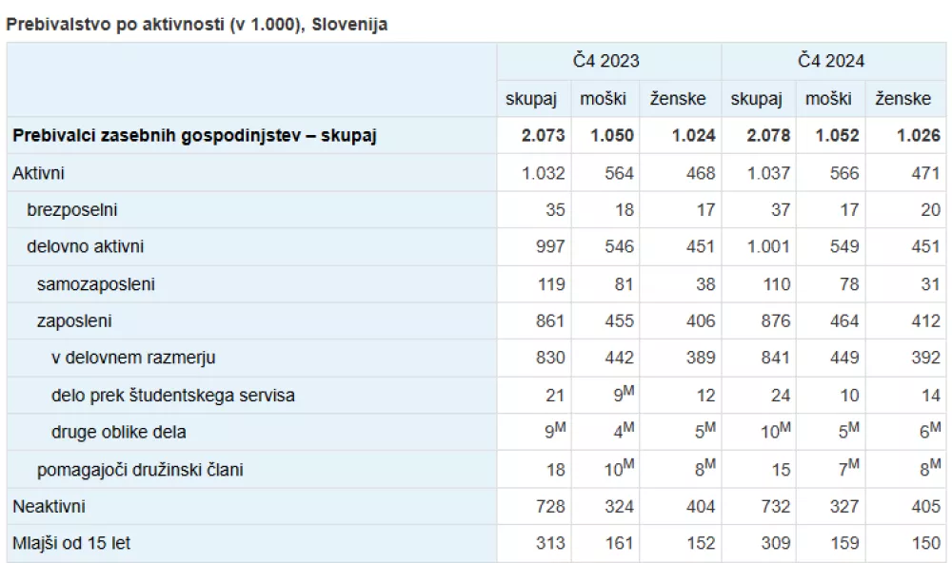Image resolution: width=952 pixels, height=563 pixels.
Task: Click the 'delovno aktivni' row label
Action: click(x=86, y=246)
